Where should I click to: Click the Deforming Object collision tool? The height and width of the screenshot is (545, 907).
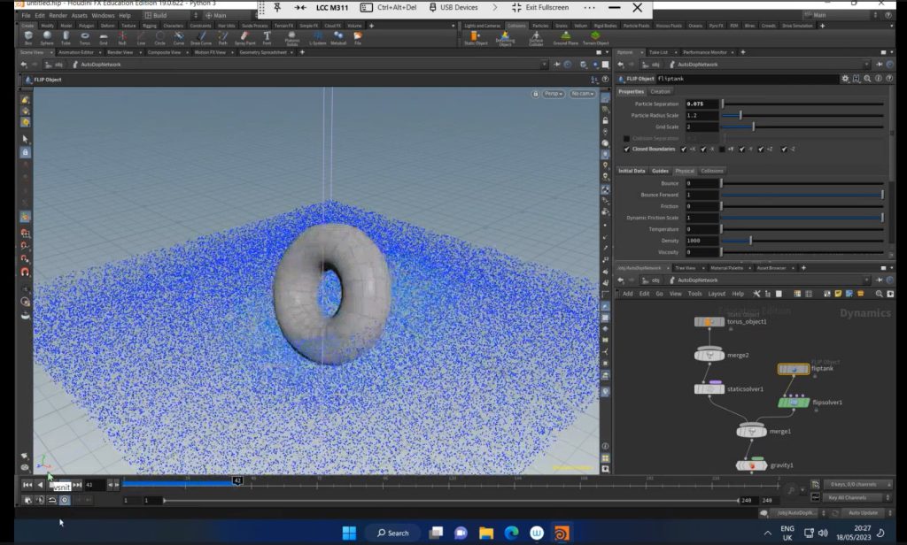click(x=505, y=38)
